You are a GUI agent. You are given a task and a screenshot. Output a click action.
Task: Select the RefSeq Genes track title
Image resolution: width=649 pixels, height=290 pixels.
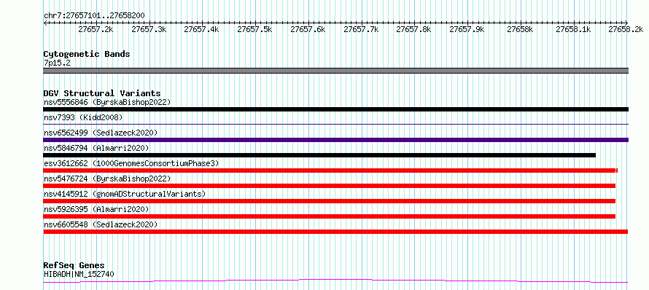tap(74, 266)
